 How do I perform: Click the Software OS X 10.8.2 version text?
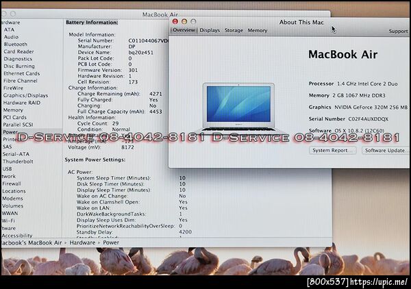point(346,130)
